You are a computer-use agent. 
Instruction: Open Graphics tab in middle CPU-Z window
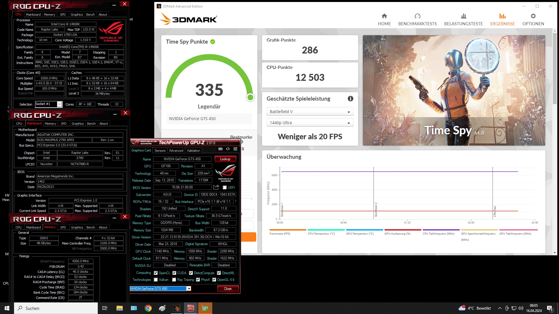click(78, 124)
